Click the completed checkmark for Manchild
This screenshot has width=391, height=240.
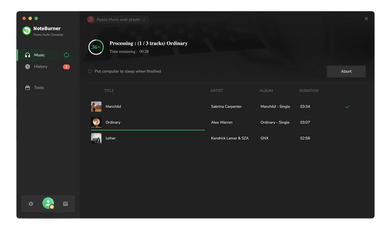347,107
